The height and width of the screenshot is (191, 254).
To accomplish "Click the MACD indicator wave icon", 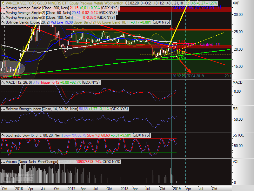I will pyautogui.click(x=3, y=82).
